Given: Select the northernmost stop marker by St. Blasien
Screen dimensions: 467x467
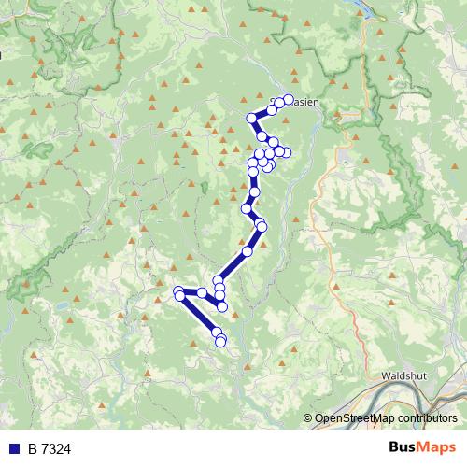Looking at the screenshot, I should pos(289,99).
